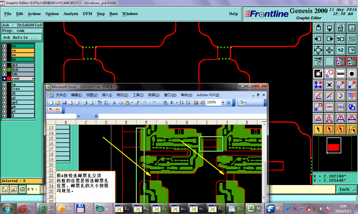358x214 pixels.
Task: Toggle the cs layer checkbox
Action: (x=4, y=50)
